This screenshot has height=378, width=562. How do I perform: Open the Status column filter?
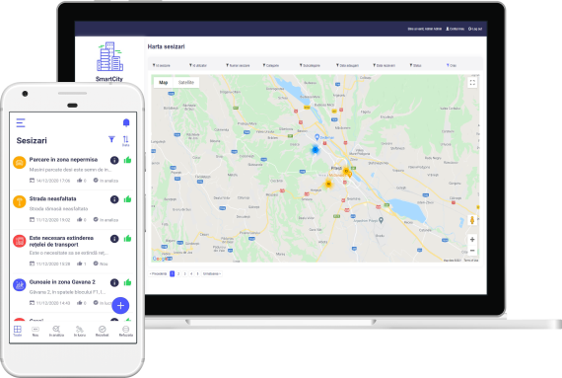[x=415, y=65]
